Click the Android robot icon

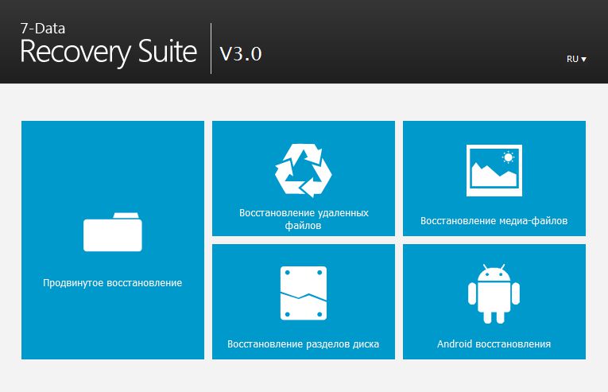point(494,294)
